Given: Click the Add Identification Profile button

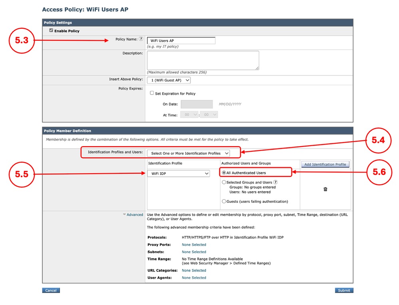Looking at the screenshot, I should coord(325,164).
